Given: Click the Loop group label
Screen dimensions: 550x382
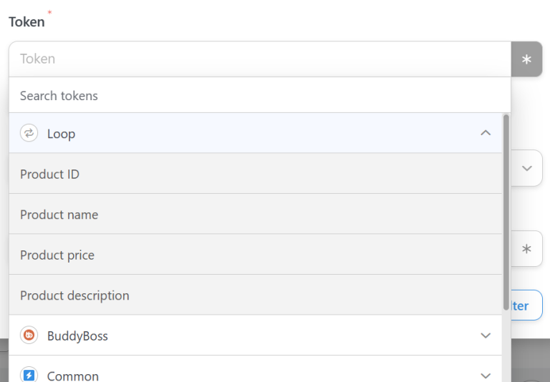Looking at the screenshot, I should [x=61, y=134].
